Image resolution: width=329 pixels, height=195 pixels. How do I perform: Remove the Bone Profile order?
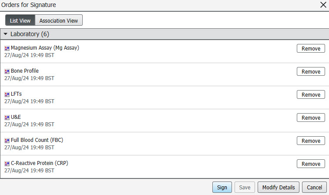click(311, 71)
